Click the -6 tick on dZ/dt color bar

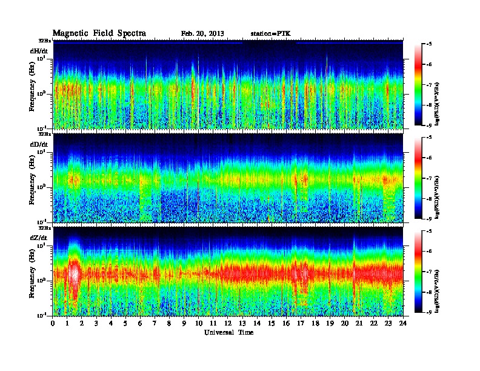[429, 252]
